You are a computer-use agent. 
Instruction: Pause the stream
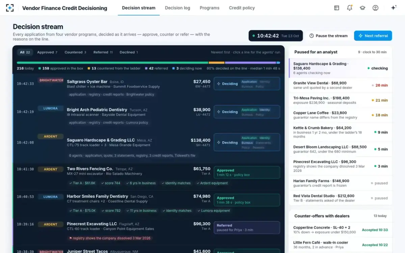(x=328, y=36)
